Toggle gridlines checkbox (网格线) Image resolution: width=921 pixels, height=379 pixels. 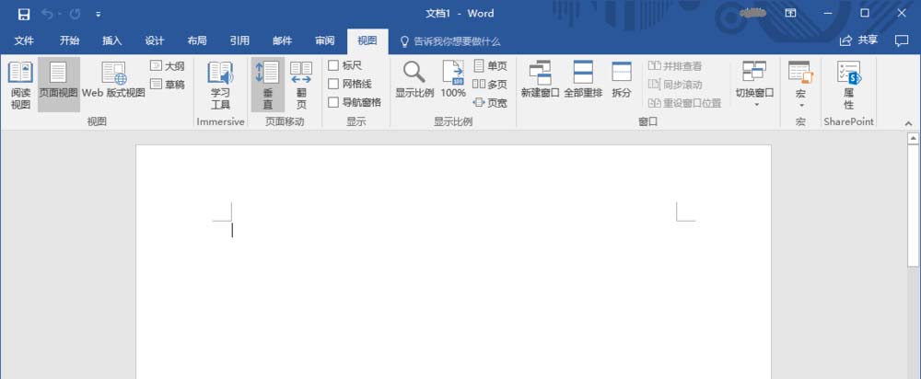pyautogui.click(x=334, y=85)
